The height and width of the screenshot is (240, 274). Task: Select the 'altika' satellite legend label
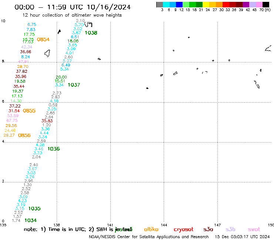151,229
